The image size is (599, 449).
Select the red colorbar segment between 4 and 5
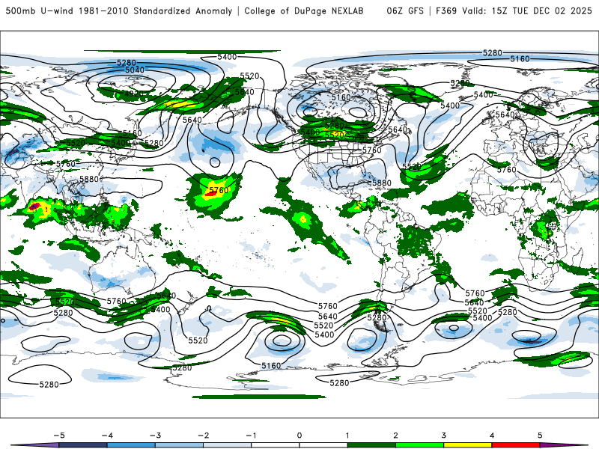click(x=516, y=445)
